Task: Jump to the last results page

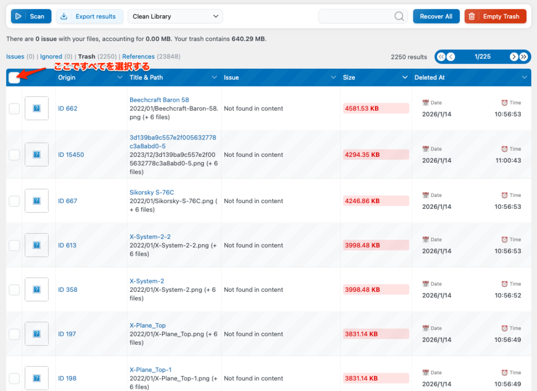Action: pyautogui.click(x=523, y=57)
